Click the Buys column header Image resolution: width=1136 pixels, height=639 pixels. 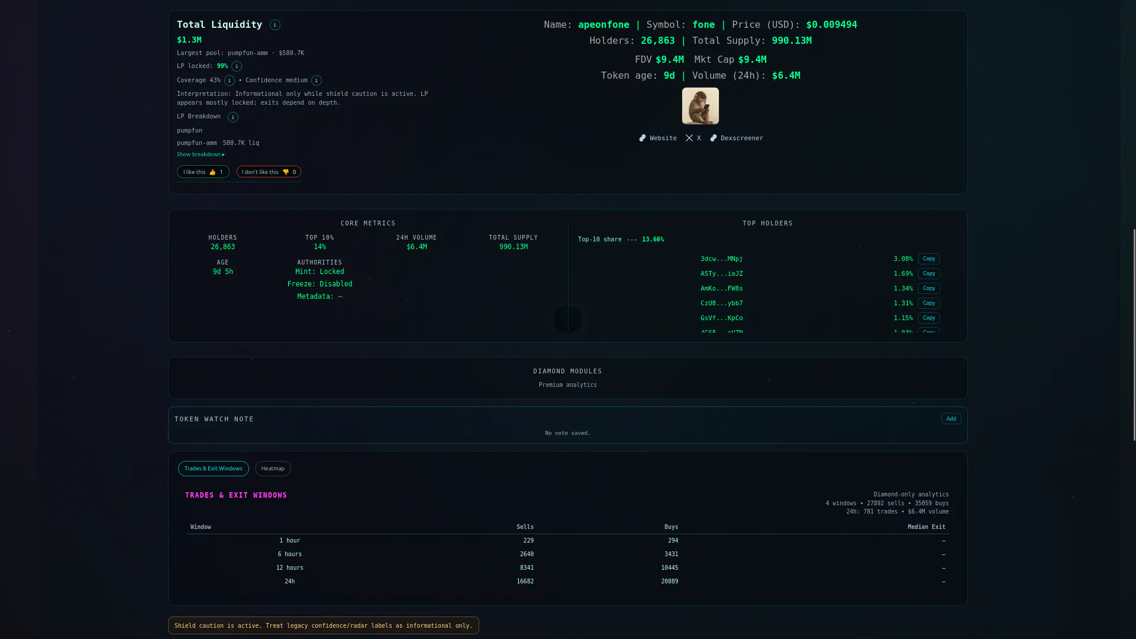tap(671, 527)
